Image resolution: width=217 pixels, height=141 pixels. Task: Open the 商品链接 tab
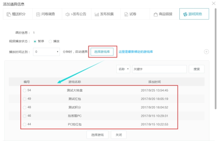click(x=165, y=14)
